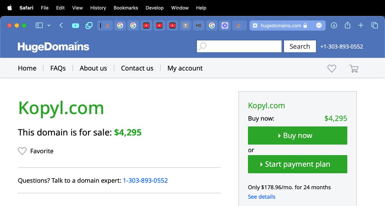The width and height of the screenshot is (385, 206).
Task: Open the favorites heart icon in the nav bar
Action: click(x=332, y=68)
